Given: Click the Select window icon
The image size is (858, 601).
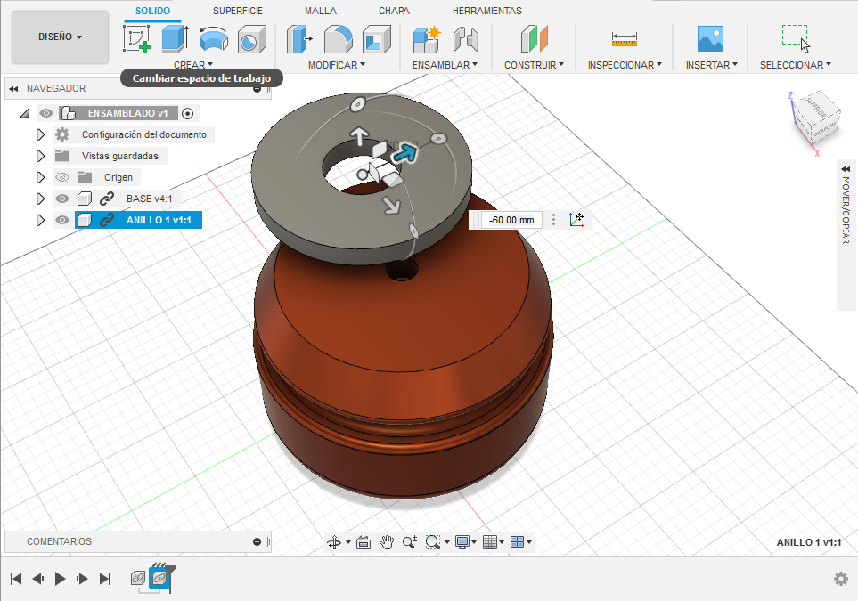Looking at the screenshot, I should (x=796, y=38).
